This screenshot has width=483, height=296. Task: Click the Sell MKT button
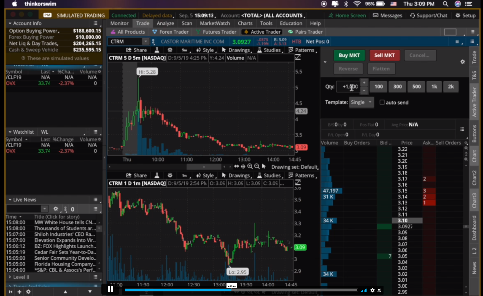coord(384,55)
